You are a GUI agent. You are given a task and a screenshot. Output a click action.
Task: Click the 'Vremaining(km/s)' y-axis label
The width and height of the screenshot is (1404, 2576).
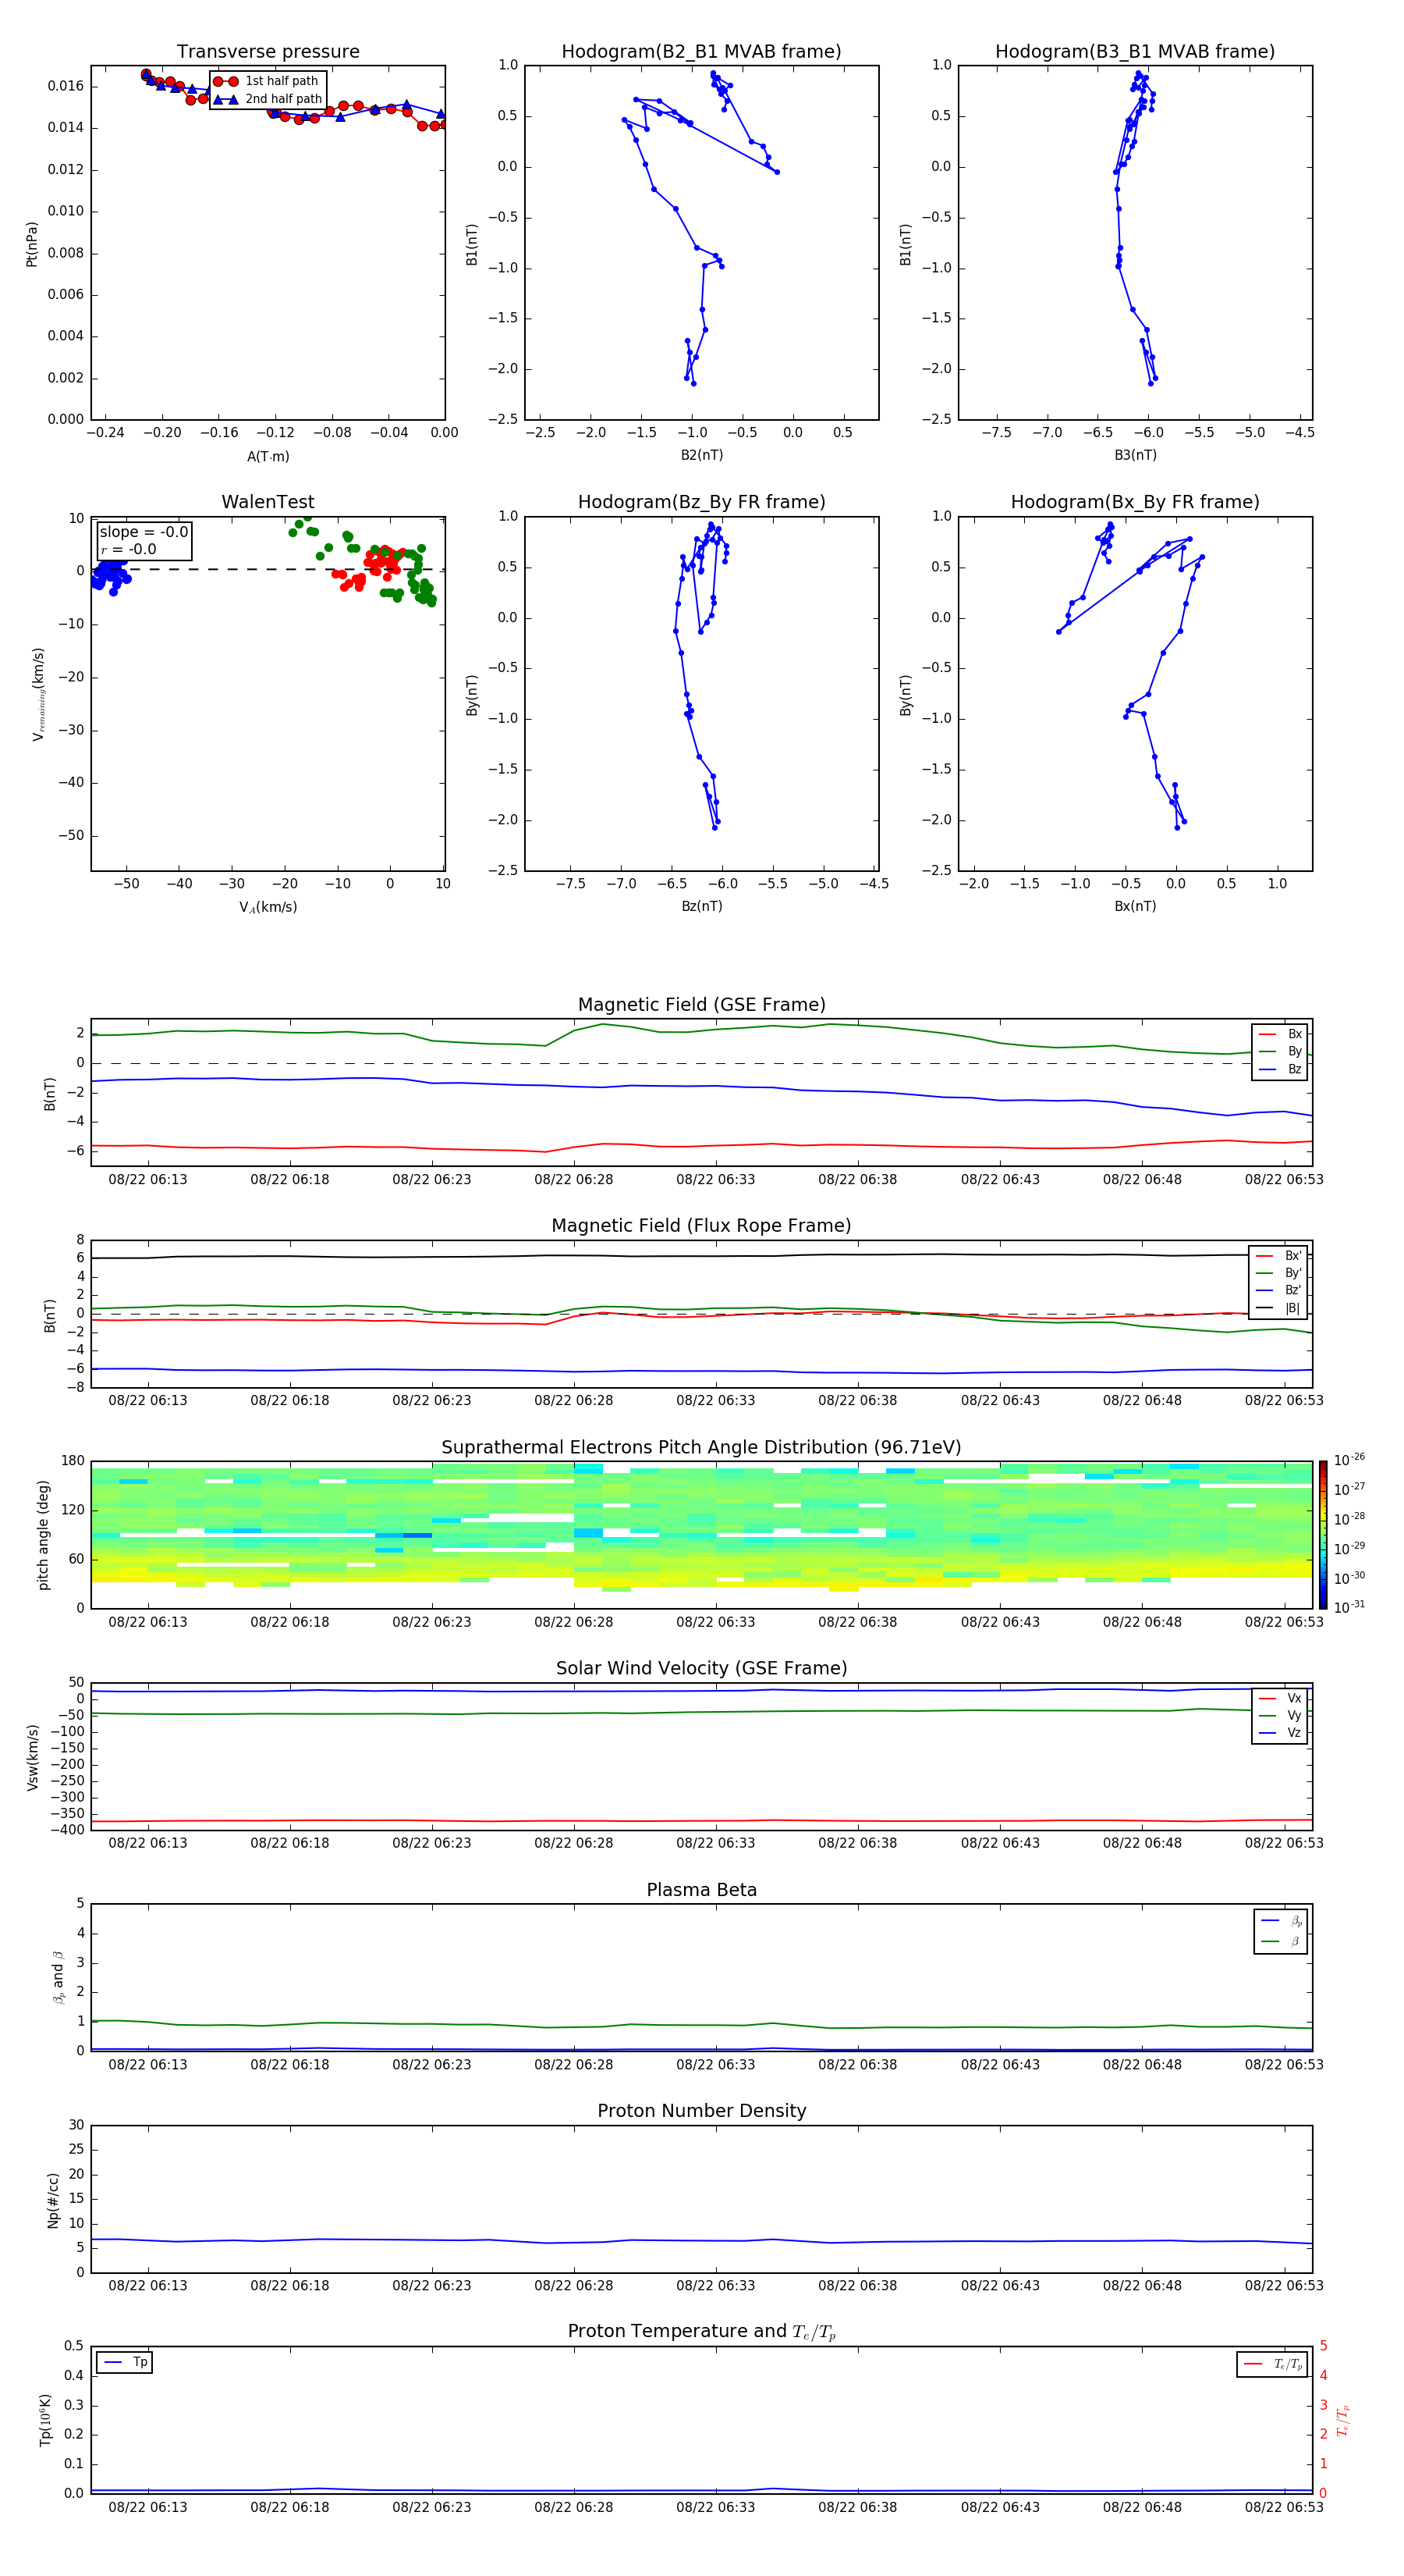(x=38, y=694)
